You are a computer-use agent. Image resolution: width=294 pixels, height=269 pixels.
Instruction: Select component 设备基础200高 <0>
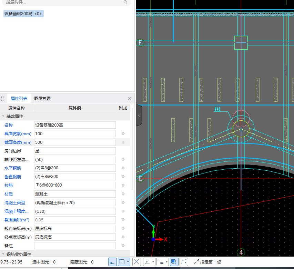click(x=23, y=14)
